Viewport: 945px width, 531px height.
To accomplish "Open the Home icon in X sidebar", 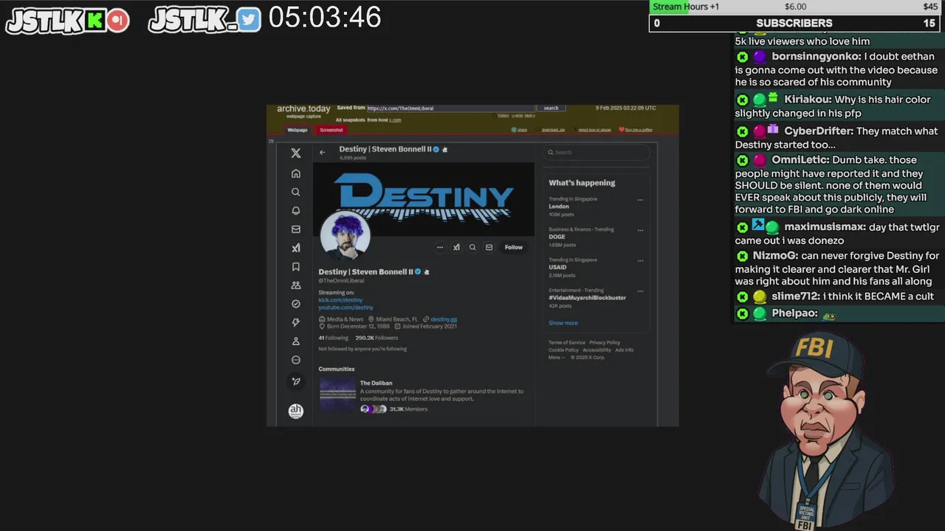I will [x=295, y=173].
